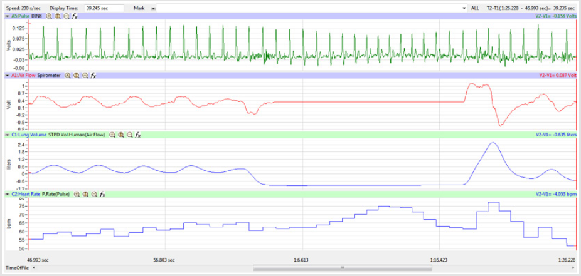581x276 pixels.
Task: Open the C1:Lung Volume channel dropdown arrow
Action: click(7, 135)
